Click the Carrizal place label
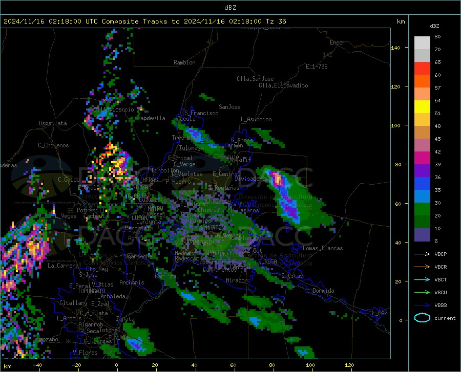 tap(167, 276)
